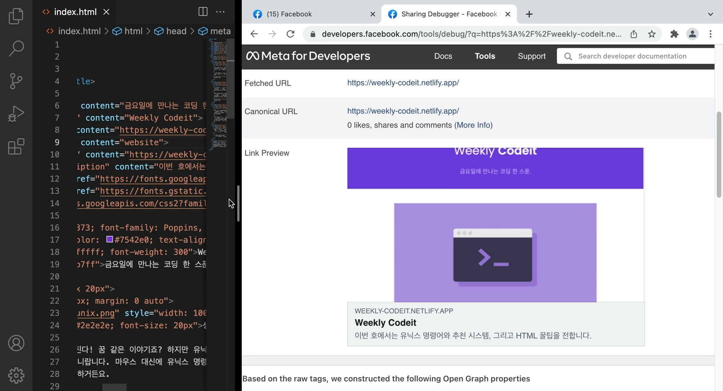Open the tab search dropdown arrow
The height and width of the screenshot is (391, 723).
[x=711, y=14]
